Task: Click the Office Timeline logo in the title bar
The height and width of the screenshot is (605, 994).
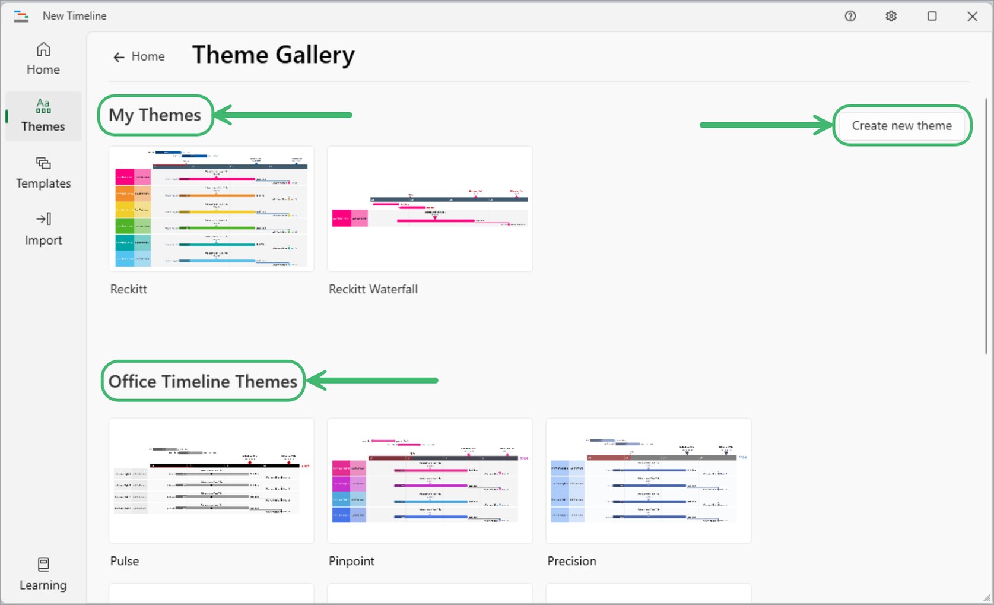Action: click(x=21, y=16)
